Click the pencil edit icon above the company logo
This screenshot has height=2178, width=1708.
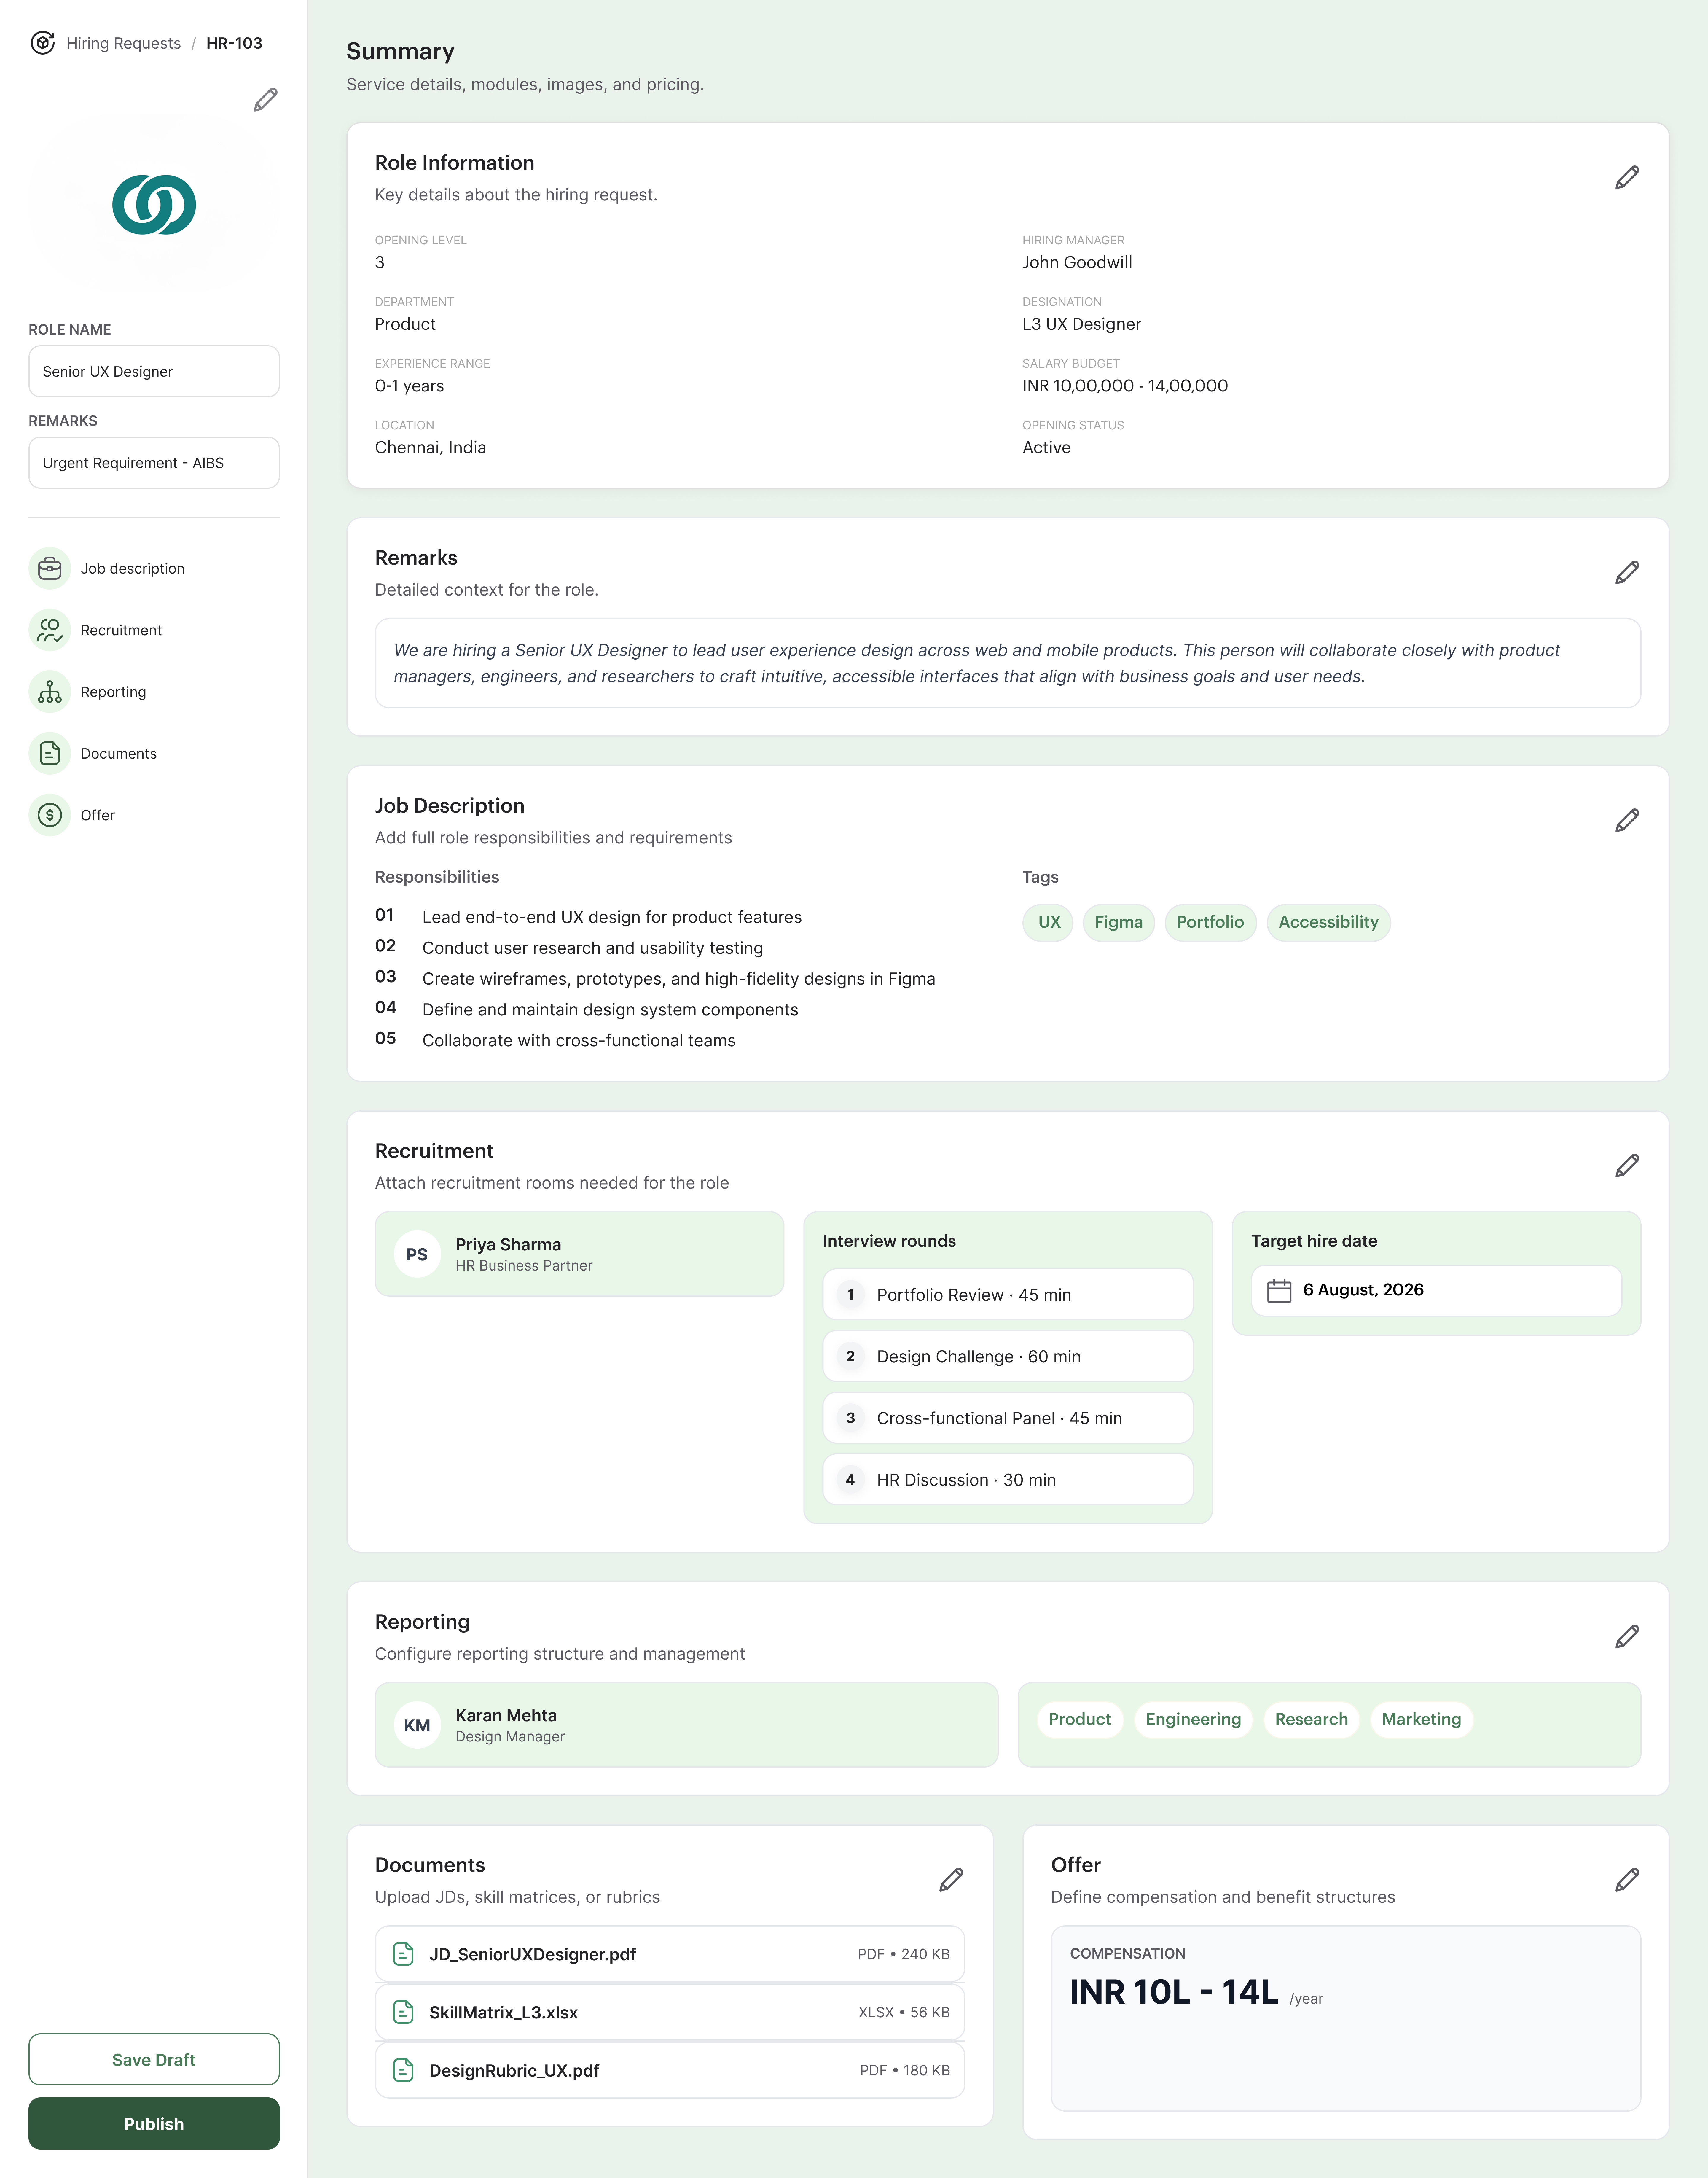[265, 100]
